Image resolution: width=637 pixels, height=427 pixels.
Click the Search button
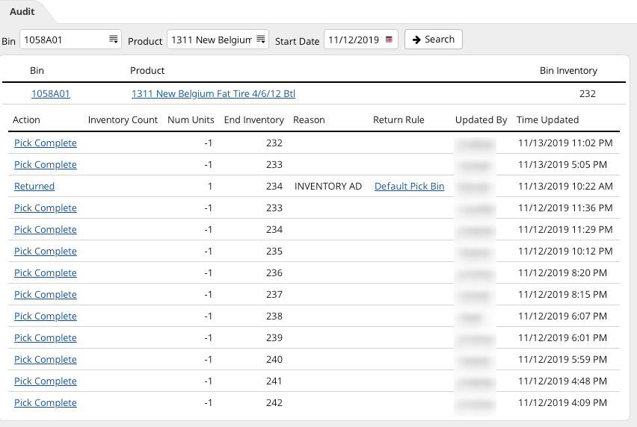[x=434, y=40]
